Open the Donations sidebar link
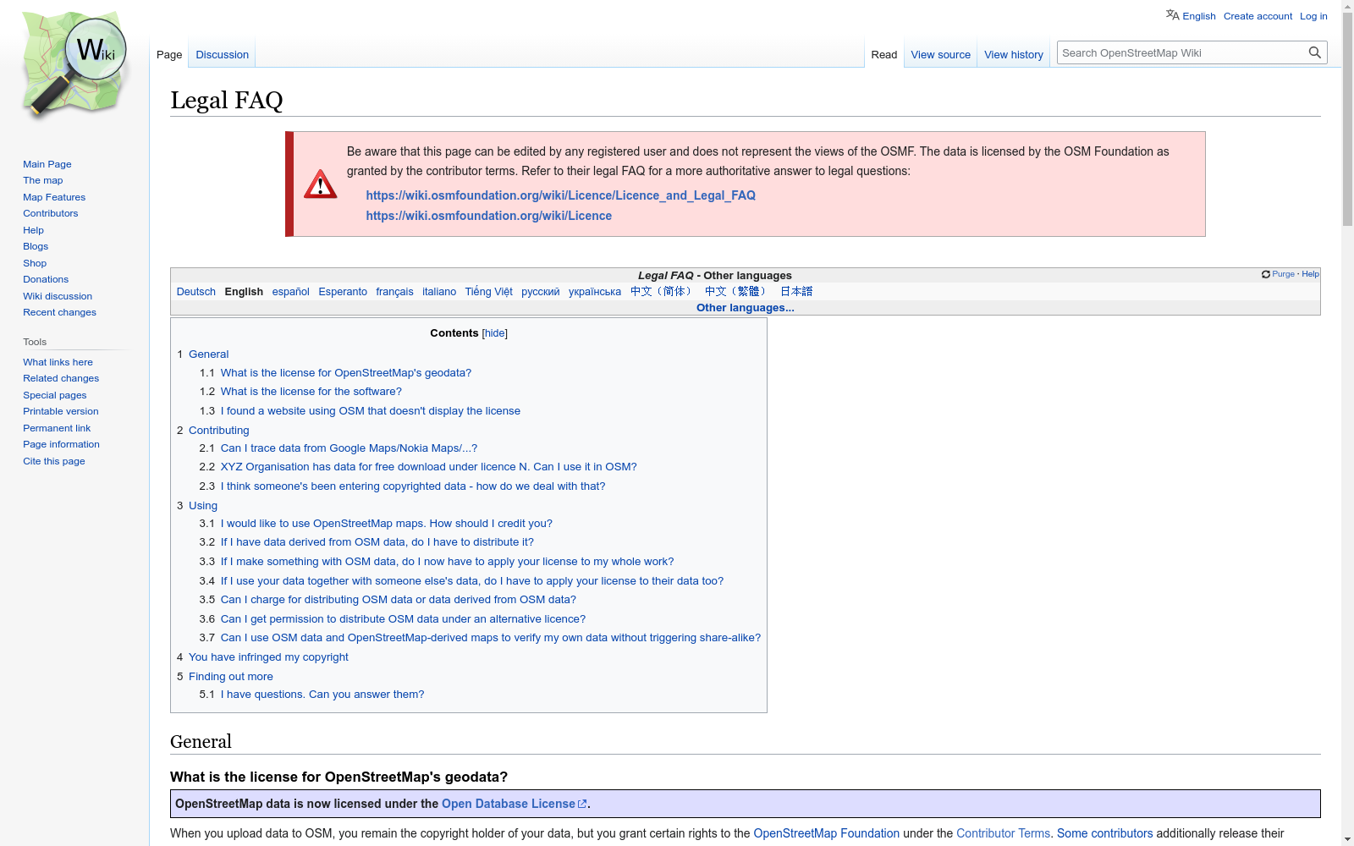Viewport: 1354px width, 846px height. pos(46,279)
